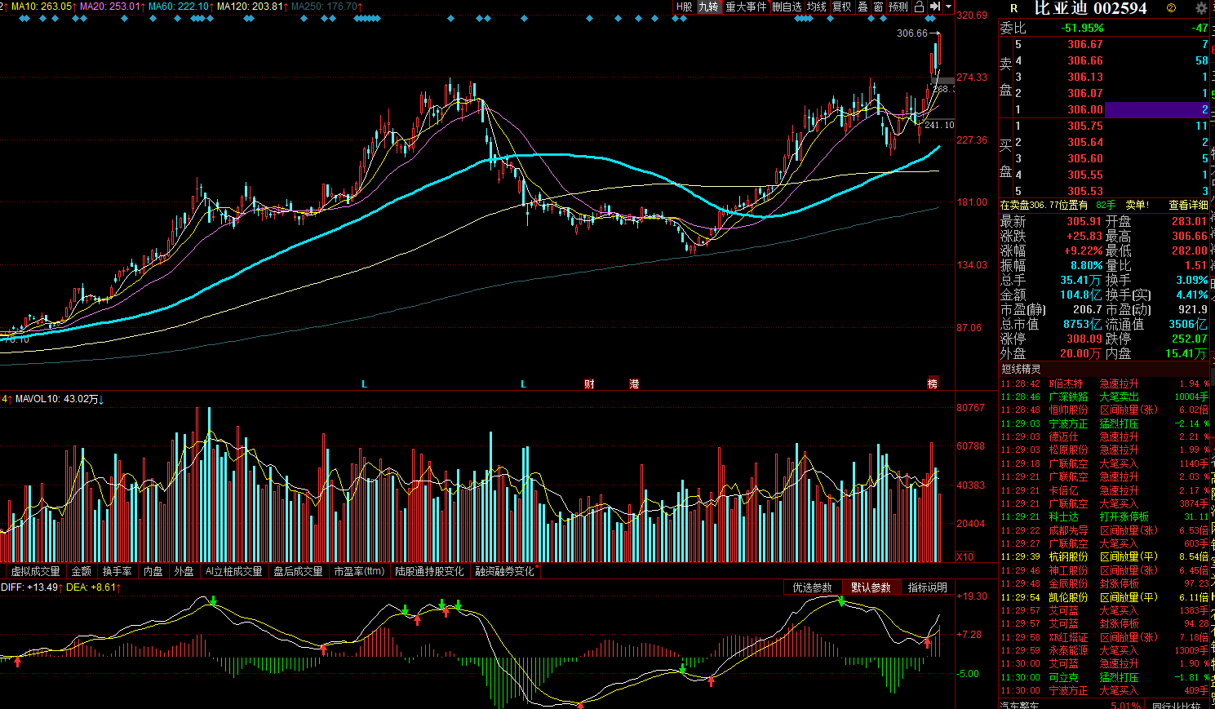Click the lock icon in chart toolbar
This screenshot has width=1215, height=709.
pos(920,7)
